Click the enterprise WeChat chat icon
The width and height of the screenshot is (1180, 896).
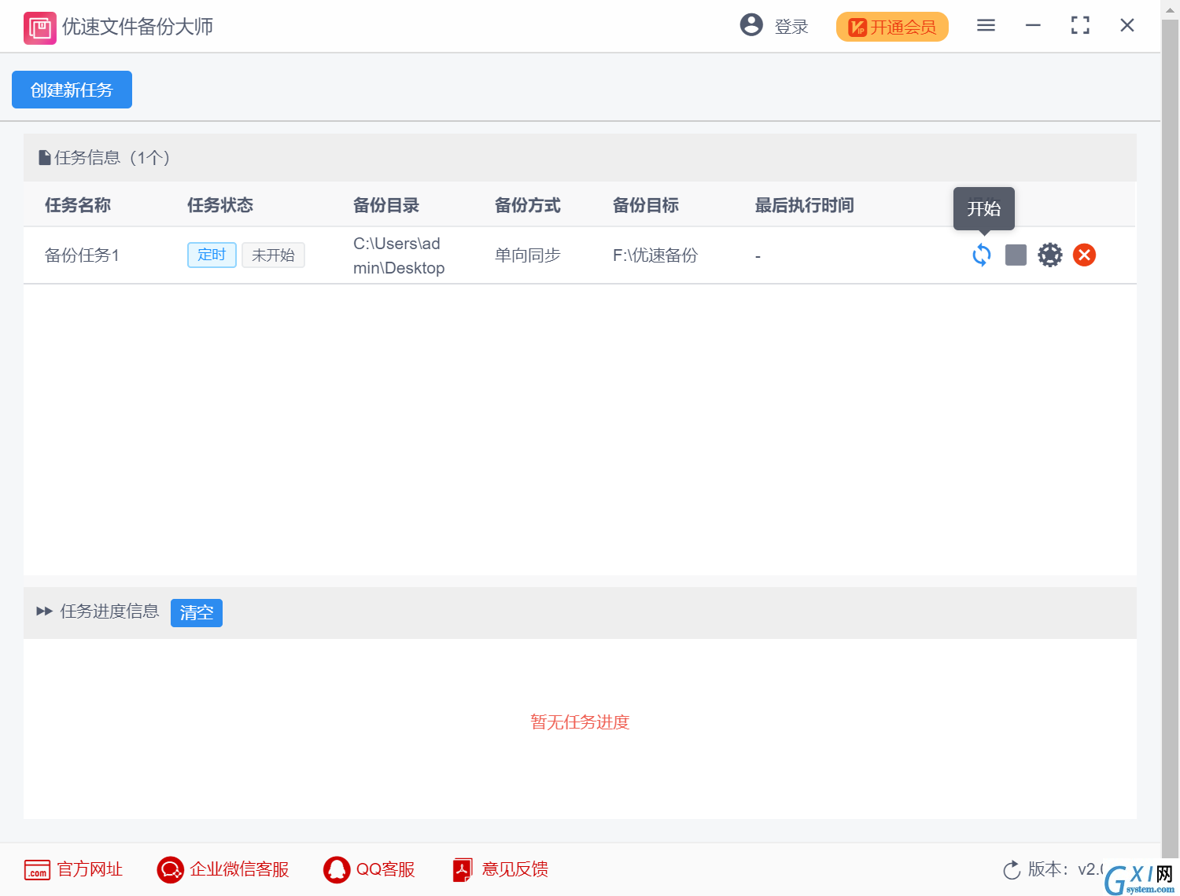click(170, 869)
